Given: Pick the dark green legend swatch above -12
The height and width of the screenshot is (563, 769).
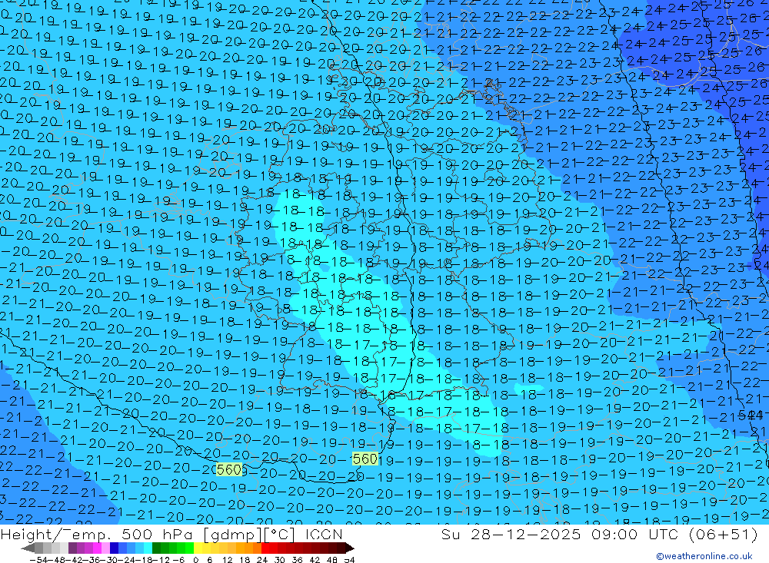Looking at the screenshot, I should click(x=156, y=548).
